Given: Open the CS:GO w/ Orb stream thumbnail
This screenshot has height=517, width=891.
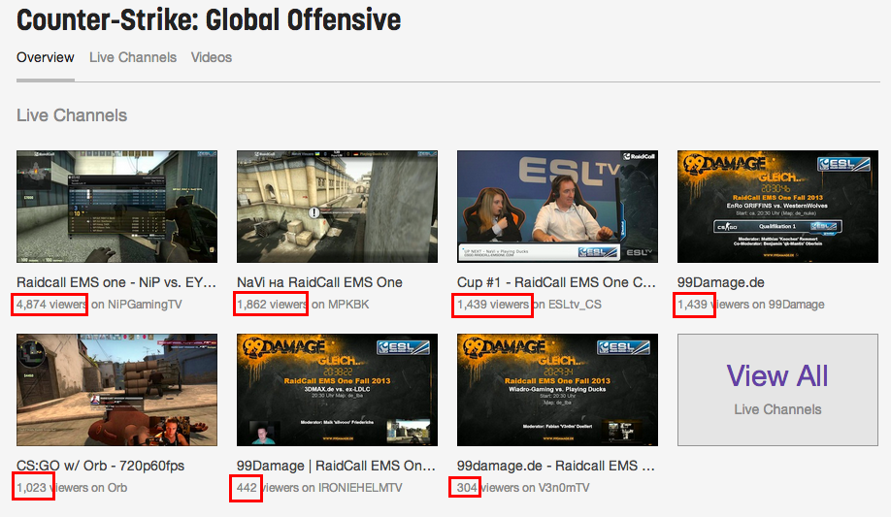Looking at the screenshot, I should (x=116, y=390).
